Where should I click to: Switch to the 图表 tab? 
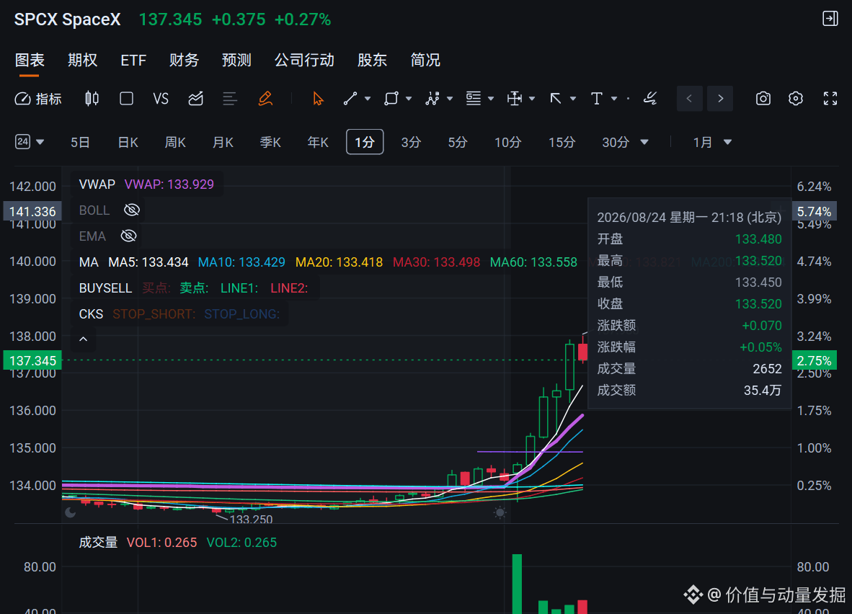click(30, 60)
